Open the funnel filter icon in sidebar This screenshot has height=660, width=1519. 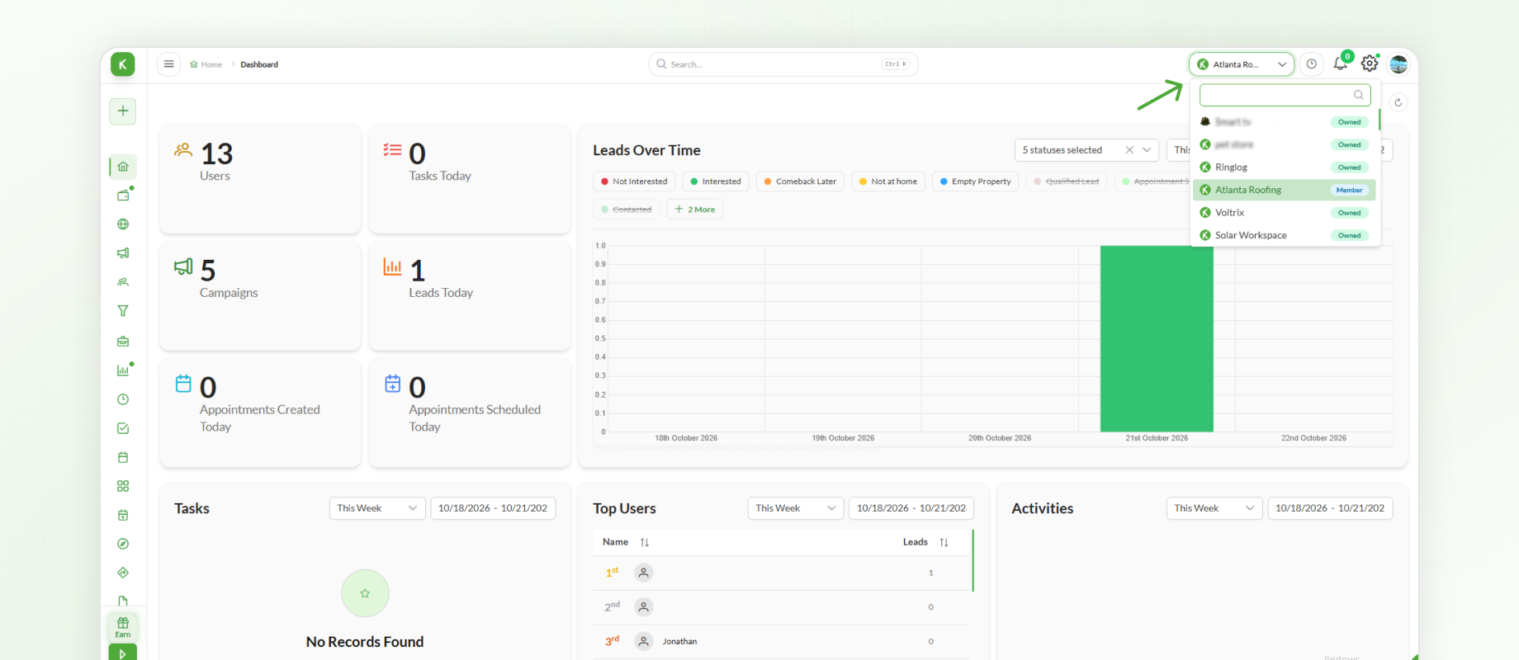[123, 311]
